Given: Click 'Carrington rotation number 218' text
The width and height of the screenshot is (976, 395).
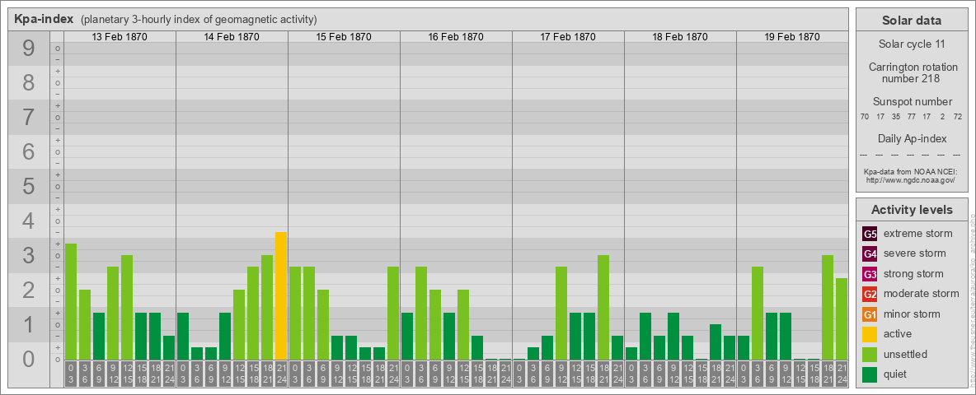Looking at the screenshot, I should tap(912, 72).
